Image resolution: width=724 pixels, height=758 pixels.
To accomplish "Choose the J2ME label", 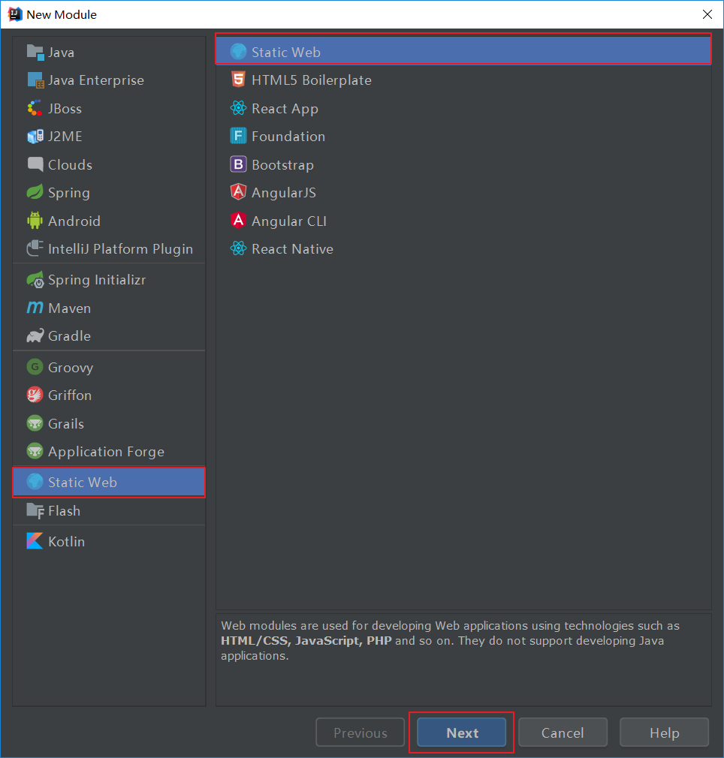I will click(65, 137).
